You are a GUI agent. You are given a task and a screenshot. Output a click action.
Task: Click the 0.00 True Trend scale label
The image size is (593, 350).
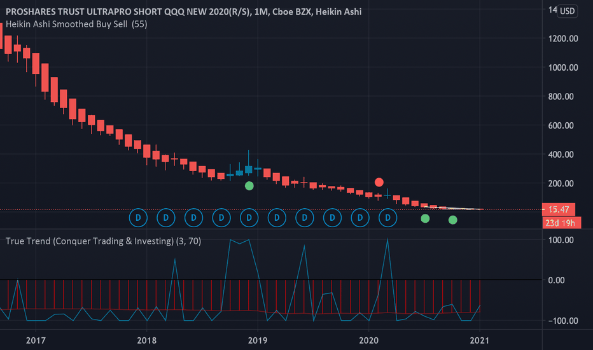pyautogui.click(x=556, y=281)
